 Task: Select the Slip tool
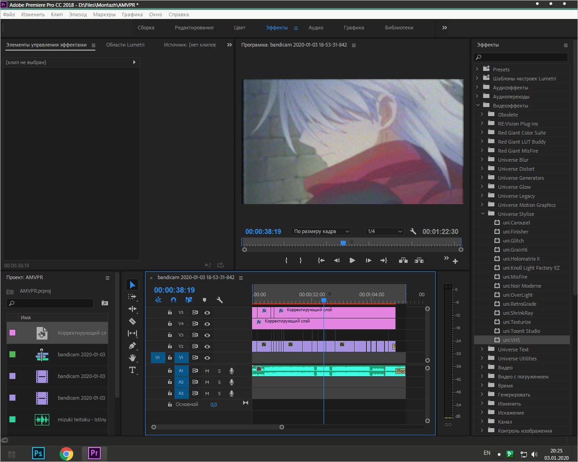pos(132,333)
